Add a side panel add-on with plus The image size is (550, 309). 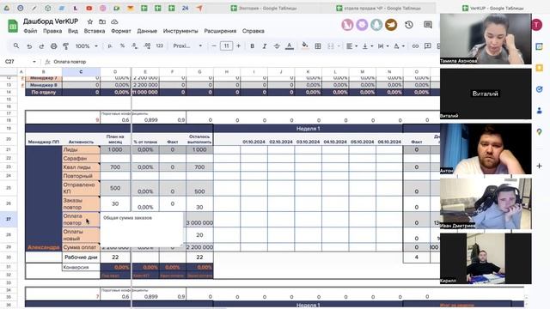(x=540, y=166)
